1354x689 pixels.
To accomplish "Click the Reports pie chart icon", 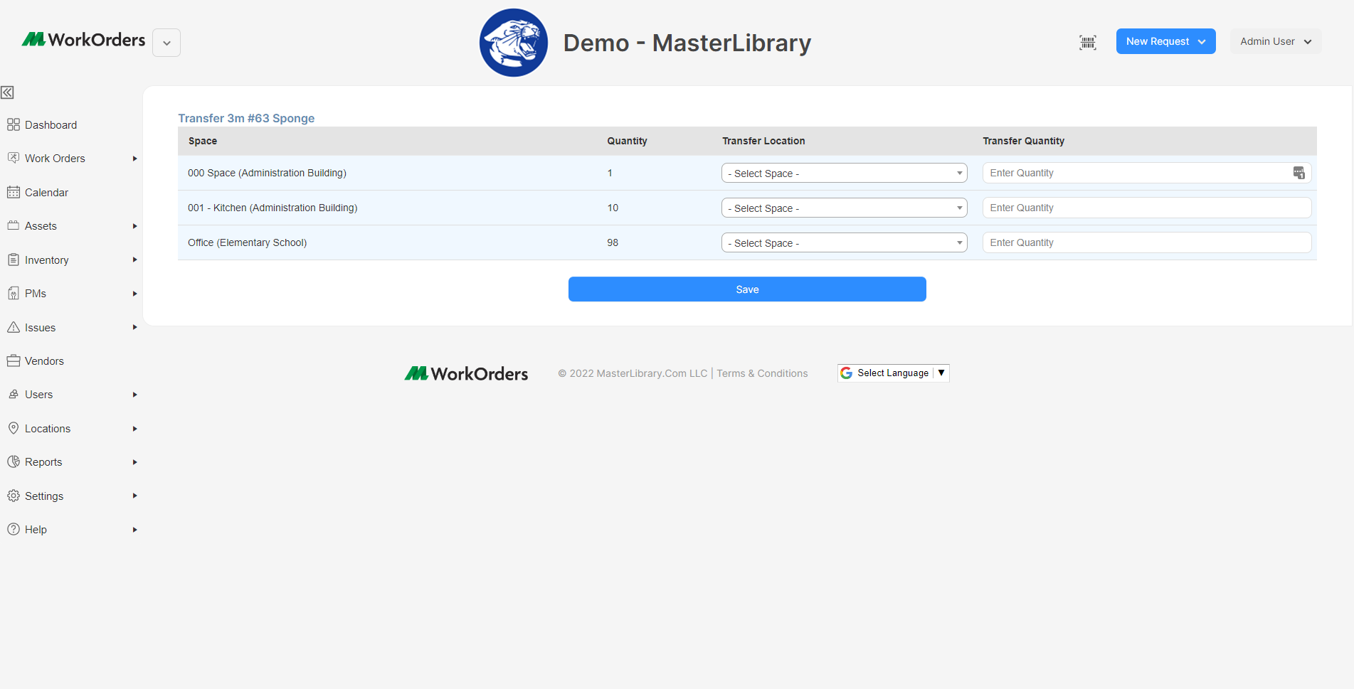I will [13, 461].
